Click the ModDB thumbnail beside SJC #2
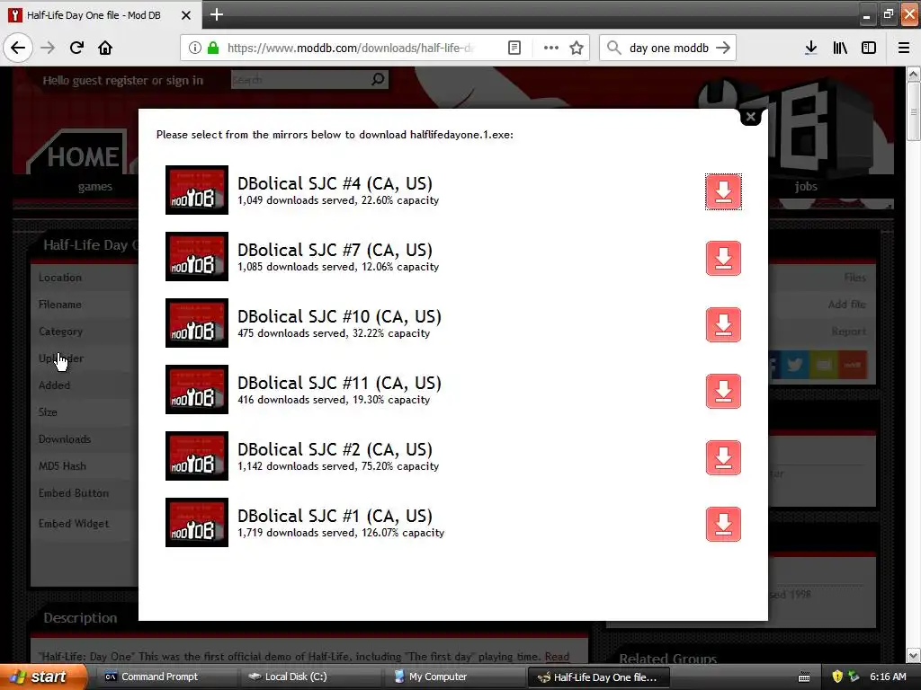Screen dimensions: 921x690 [x=197, y=456]
